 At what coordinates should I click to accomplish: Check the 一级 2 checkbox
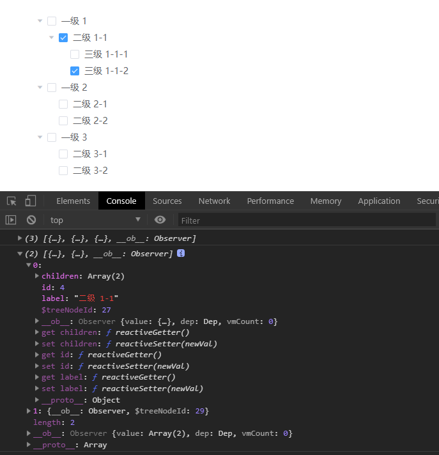click(52, 88)
